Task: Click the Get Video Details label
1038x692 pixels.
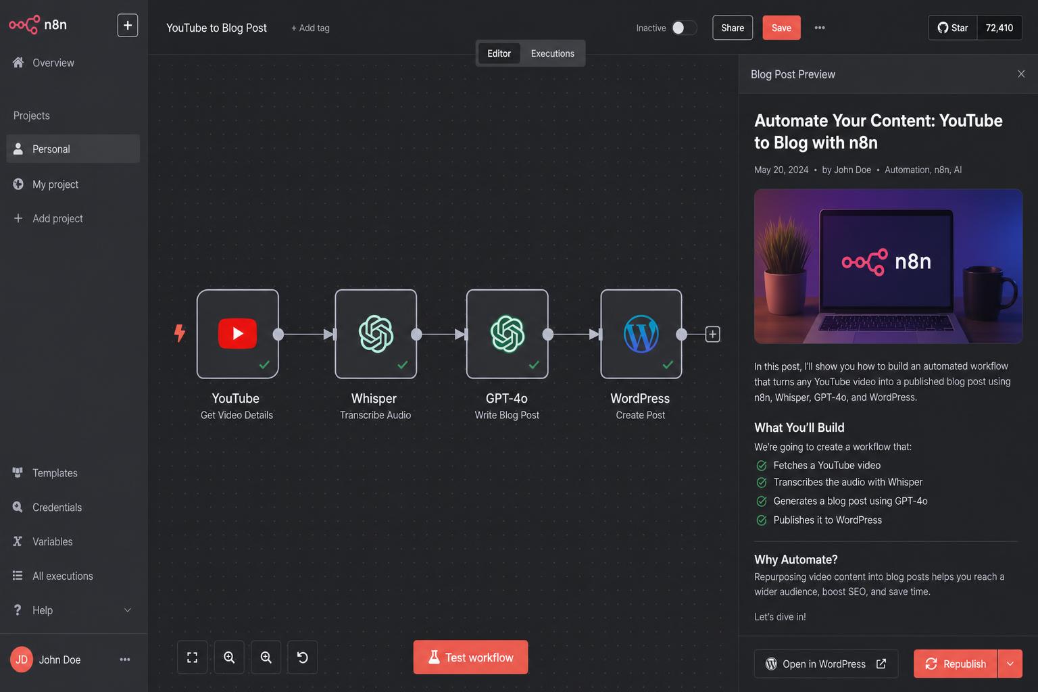Action: click(237, 415)
